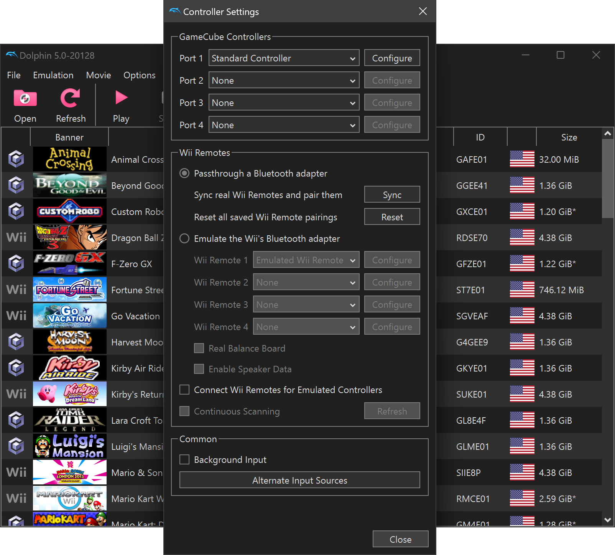Open the Port 2 controller dropdown
The height and width of the screenshot is (555, 615).
tap(284, 80)
